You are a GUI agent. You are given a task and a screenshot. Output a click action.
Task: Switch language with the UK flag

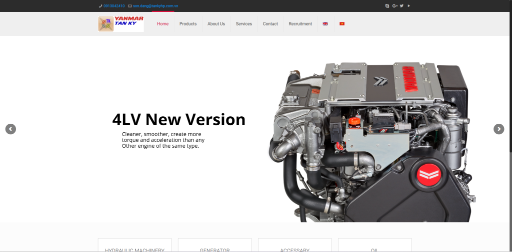(325, 23)
